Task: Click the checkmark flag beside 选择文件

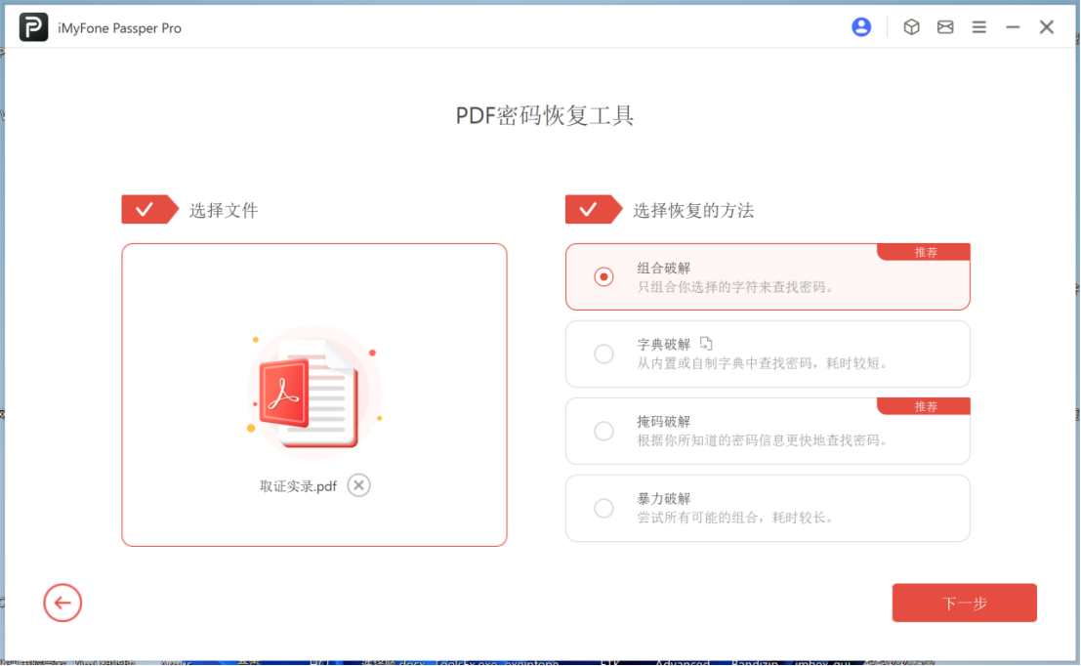Action: click(x=149, y=210)
